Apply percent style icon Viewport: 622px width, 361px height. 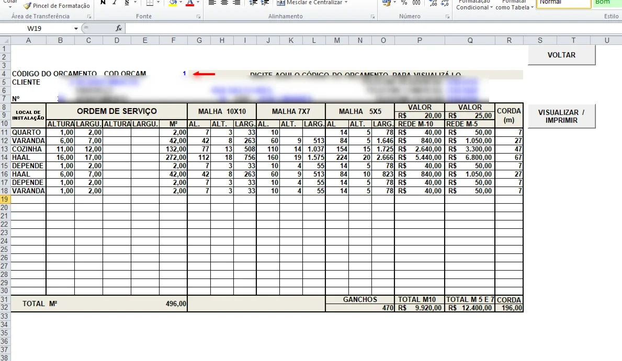404,3
